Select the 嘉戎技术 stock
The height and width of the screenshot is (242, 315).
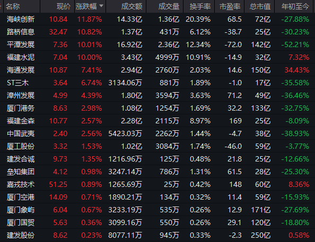157,184
